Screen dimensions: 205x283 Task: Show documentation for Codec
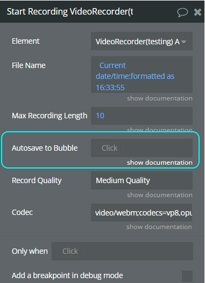point(159,227)
